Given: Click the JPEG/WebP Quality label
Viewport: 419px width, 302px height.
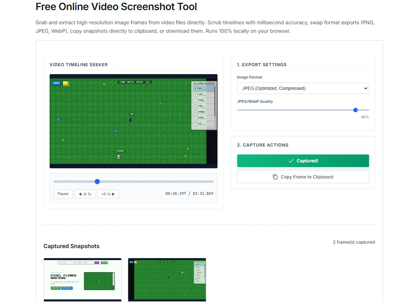Looking at the screenshot, I should pyautogui.click(x=255, y=102).
